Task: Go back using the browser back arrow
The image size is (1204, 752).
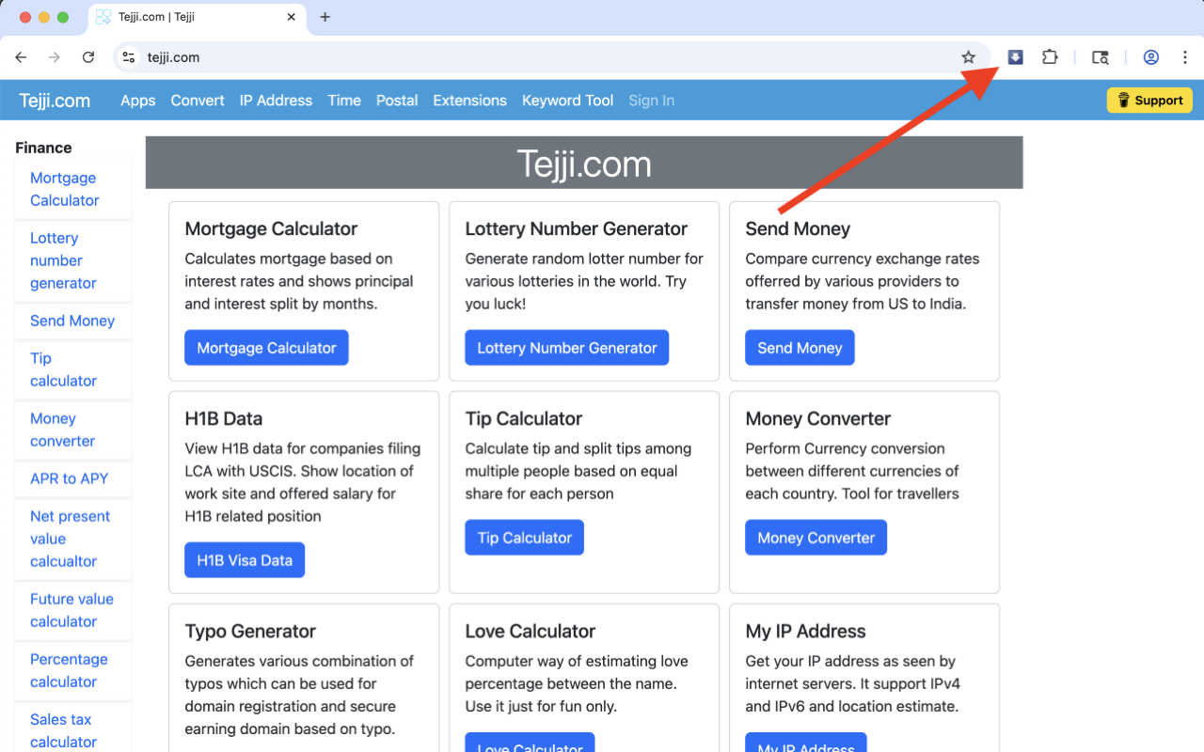Action: (21, 57)
